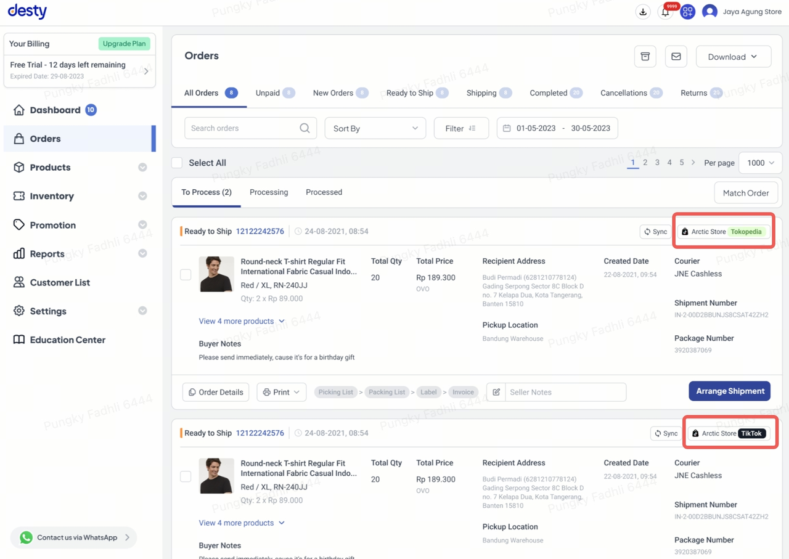Click the download icon in top header

pos(642,12)
